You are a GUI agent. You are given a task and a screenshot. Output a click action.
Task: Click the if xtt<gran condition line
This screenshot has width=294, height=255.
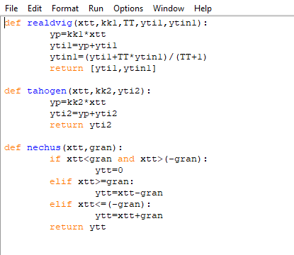pyautogui.click(x=129, y=159)
